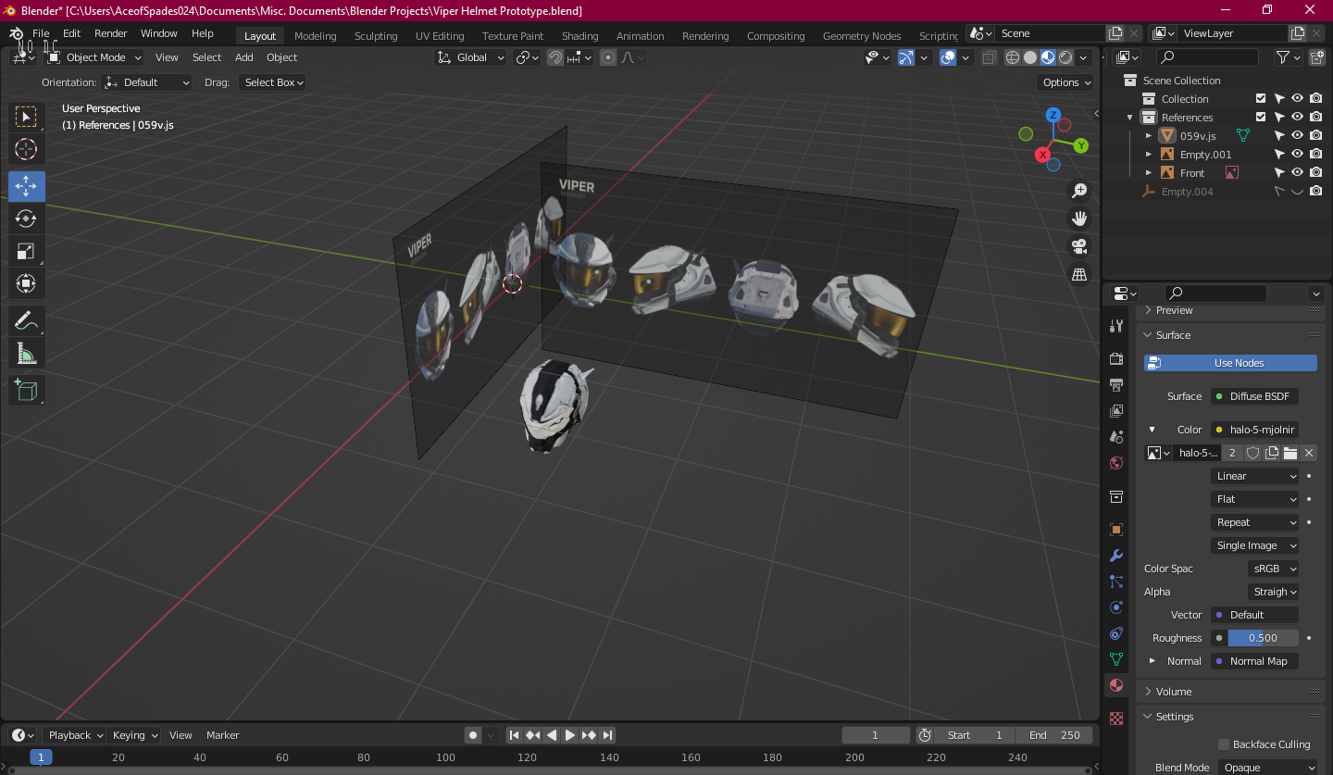Open the Add menu in viewport header
Screen dimensions: 1333x775
244,57
